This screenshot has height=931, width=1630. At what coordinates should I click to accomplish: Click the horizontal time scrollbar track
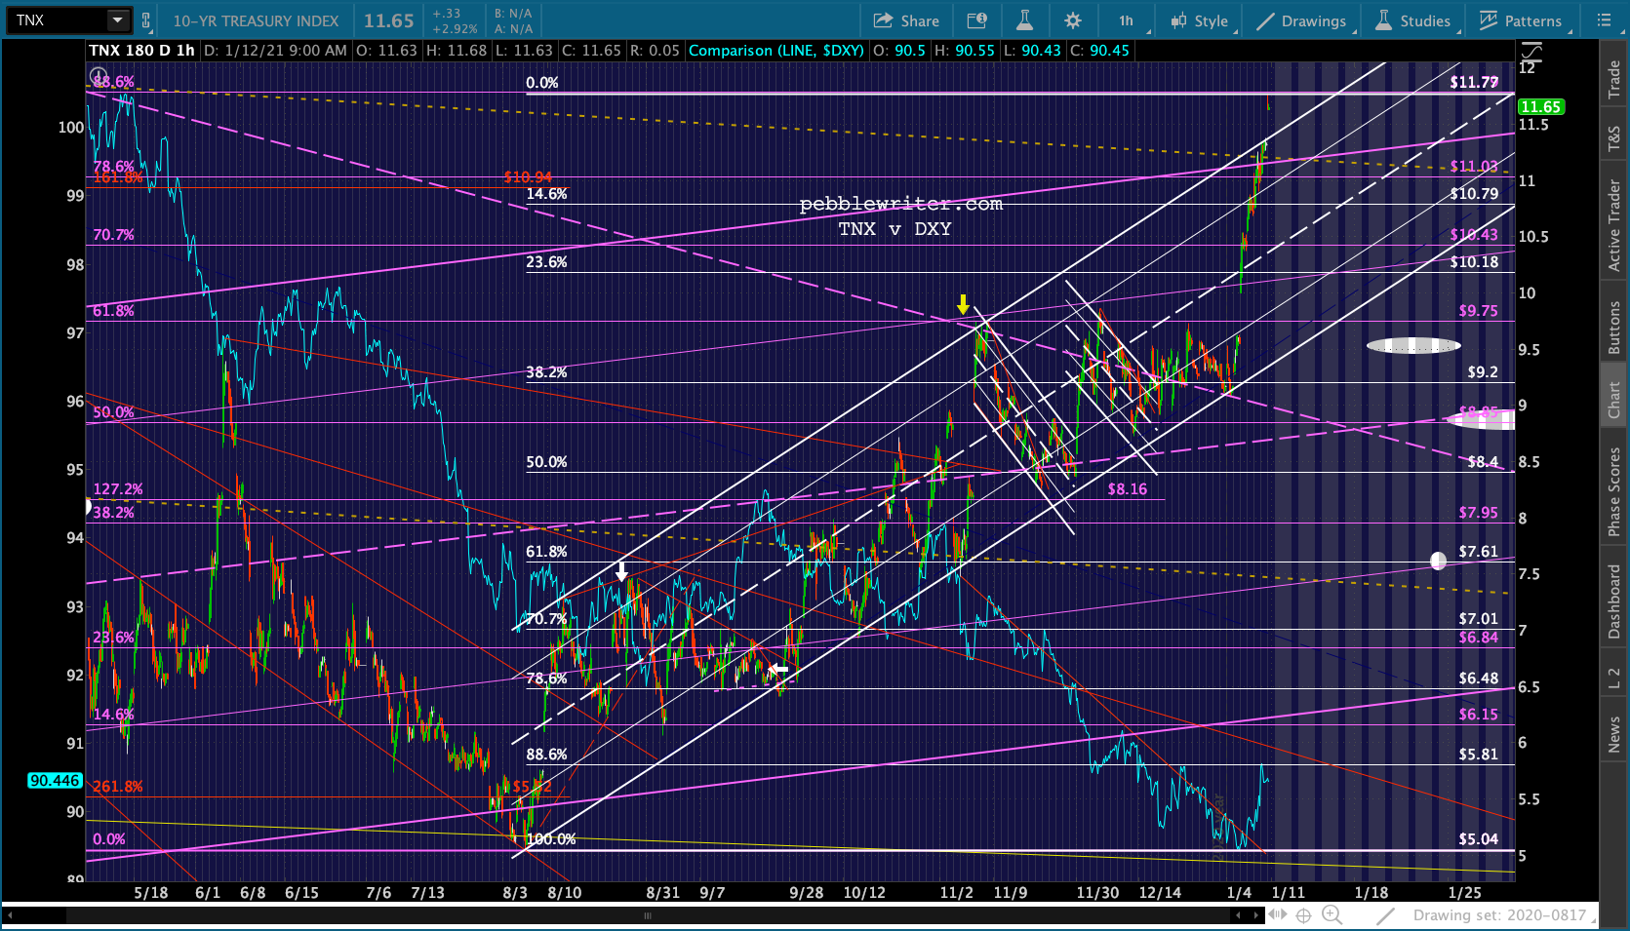click(x=647, y=915)
